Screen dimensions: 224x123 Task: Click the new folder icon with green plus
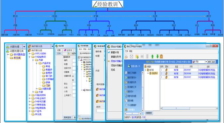tap(137, 57)
